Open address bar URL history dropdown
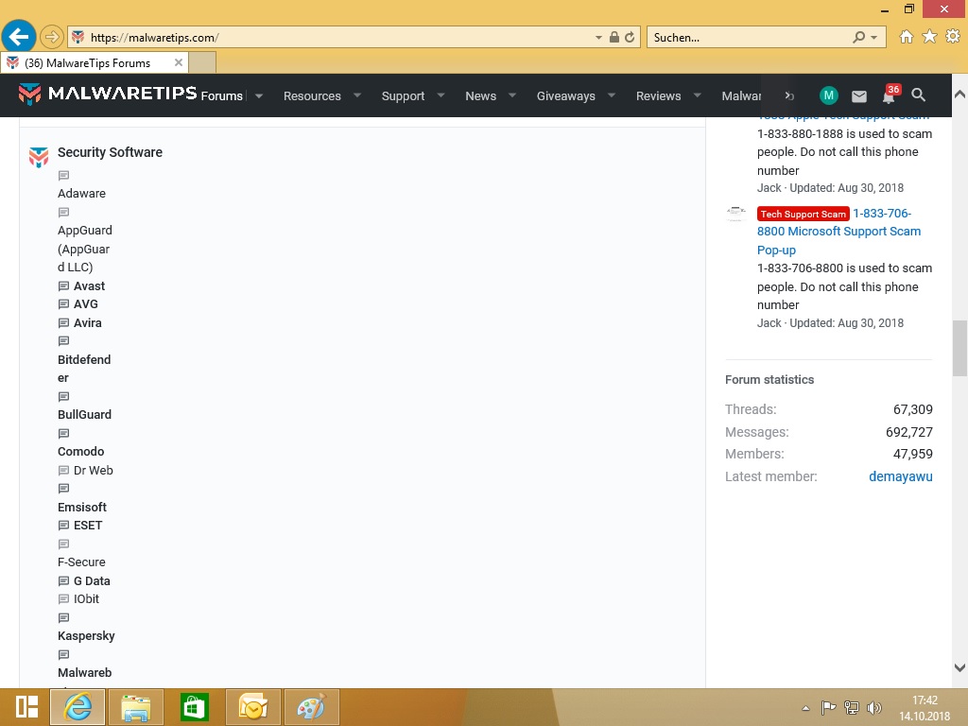Viewport: 968px width, 726px height. (598, 37)
